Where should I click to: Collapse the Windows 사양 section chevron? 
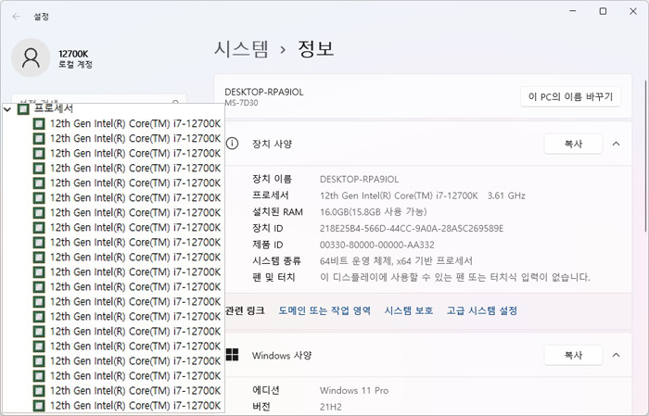coord(616,355)
